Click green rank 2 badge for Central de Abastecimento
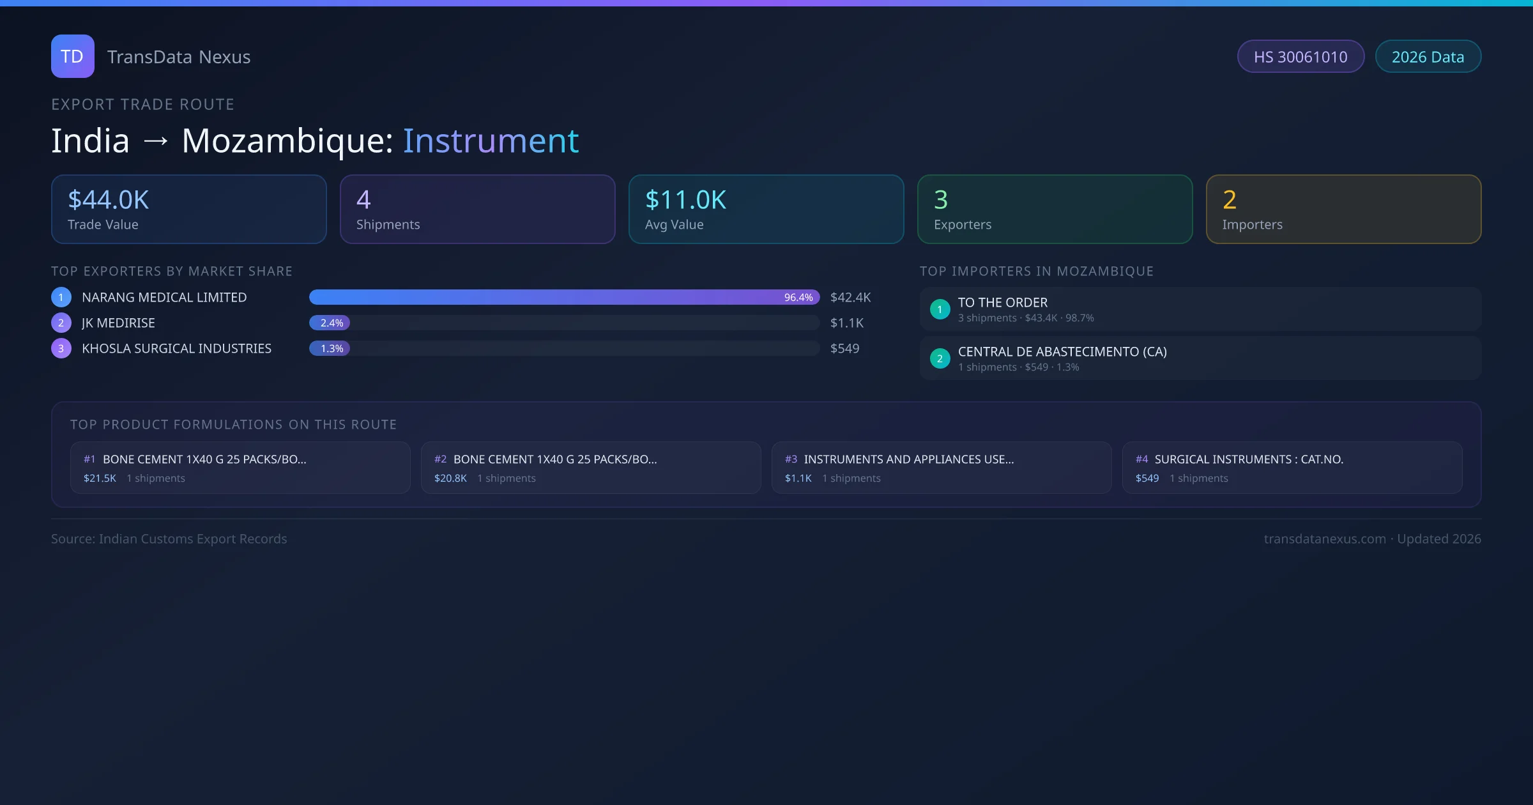 (940, 358)
